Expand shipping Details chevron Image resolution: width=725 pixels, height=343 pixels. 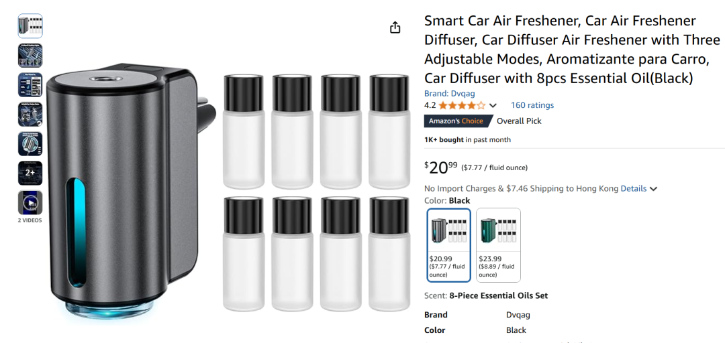[654, 189]
